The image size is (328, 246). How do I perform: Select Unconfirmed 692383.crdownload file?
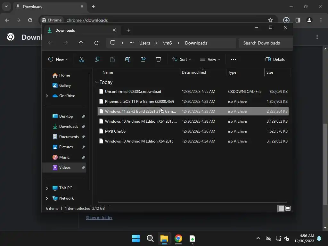coord(193,92)
